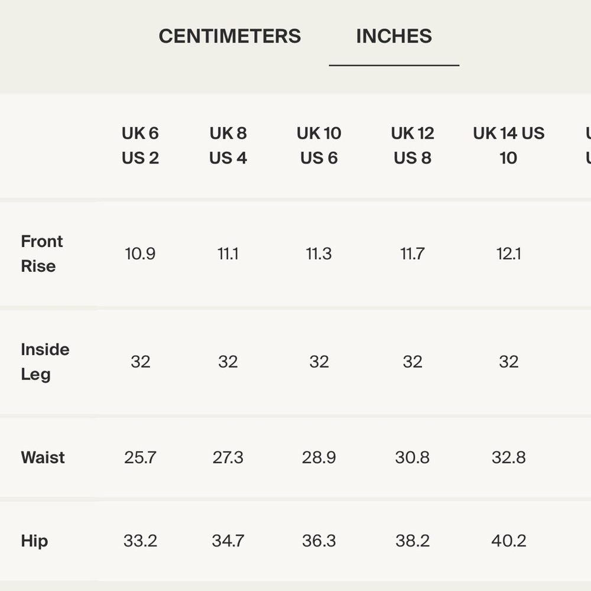Click the 36.3 hip value
Screen dimensions: 591x591
[319, 541]
